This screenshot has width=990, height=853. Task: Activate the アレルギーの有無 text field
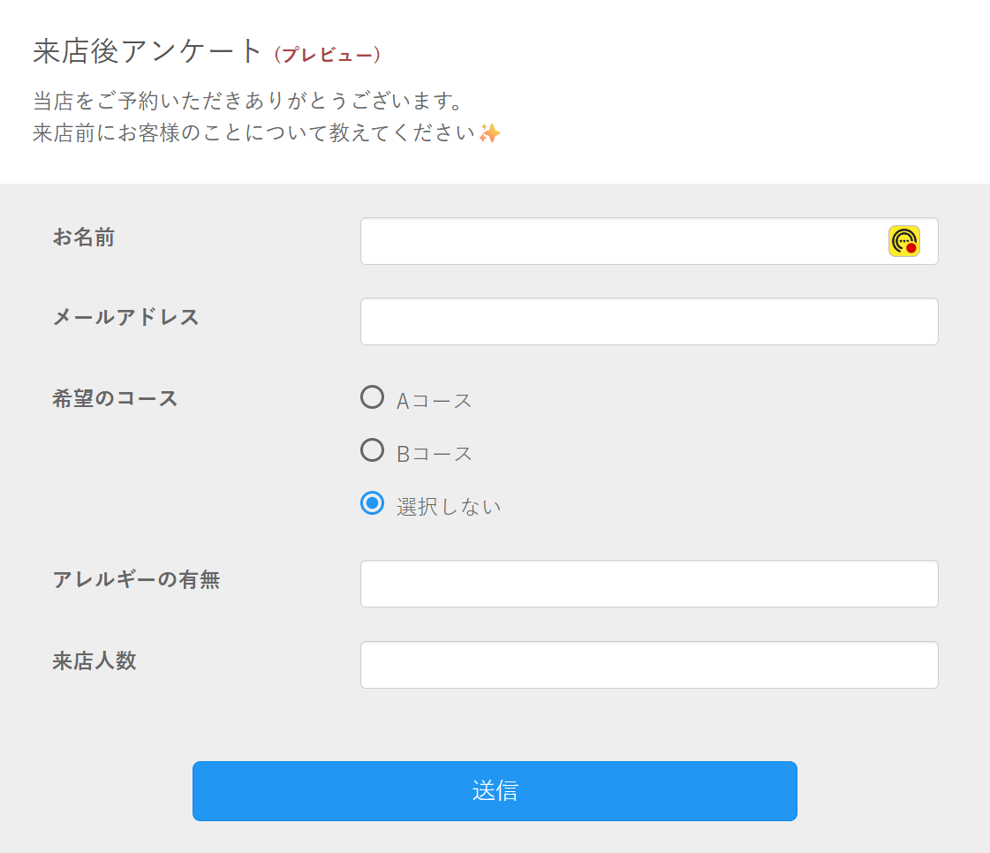[x=649, y=584]
